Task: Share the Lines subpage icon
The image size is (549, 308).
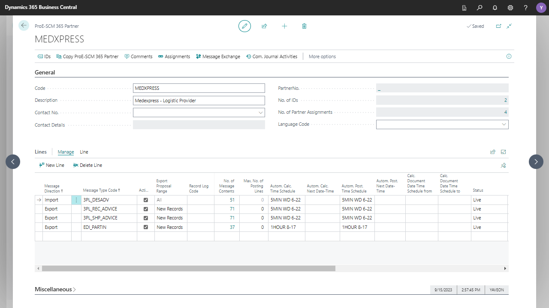Action: [493, 152]
